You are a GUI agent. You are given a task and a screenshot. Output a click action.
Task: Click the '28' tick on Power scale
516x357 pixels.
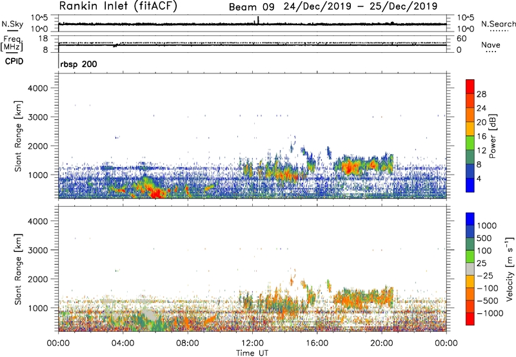point(481,94)
